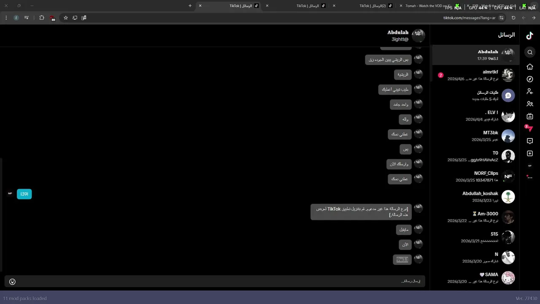
Task: Open the MT3bk conversation
Action: [x=476, y=136]
